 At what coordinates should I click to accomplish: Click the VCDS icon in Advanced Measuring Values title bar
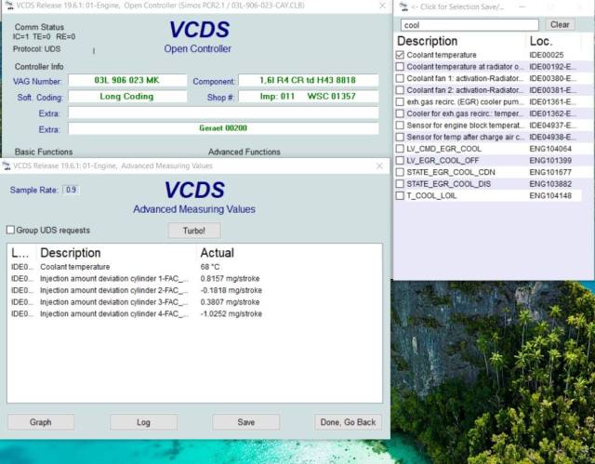point(7,166)
